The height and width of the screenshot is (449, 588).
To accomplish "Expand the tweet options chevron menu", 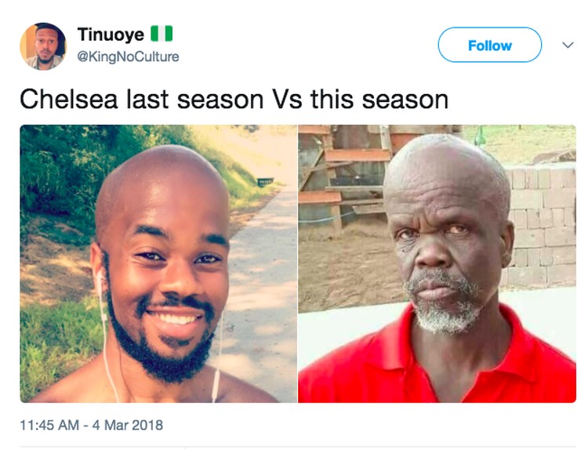I will pyautogui.click(x=568, y=45).
